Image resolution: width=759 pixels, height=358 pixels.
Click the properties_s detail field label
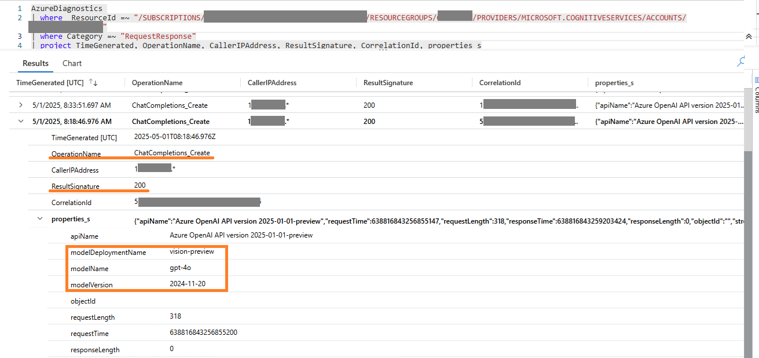point(71,219)
